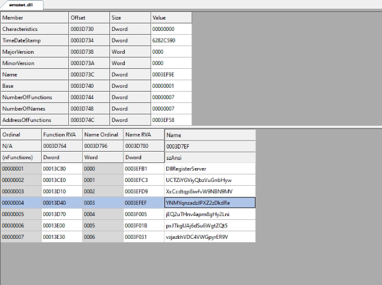Select the NumberOfNames member cell
Image resolution: width=382 pixels, height=285 pixels.
pos(35,109)
